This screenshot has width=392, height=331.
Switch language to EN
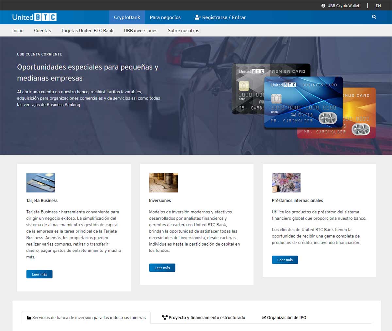(378, 6)
